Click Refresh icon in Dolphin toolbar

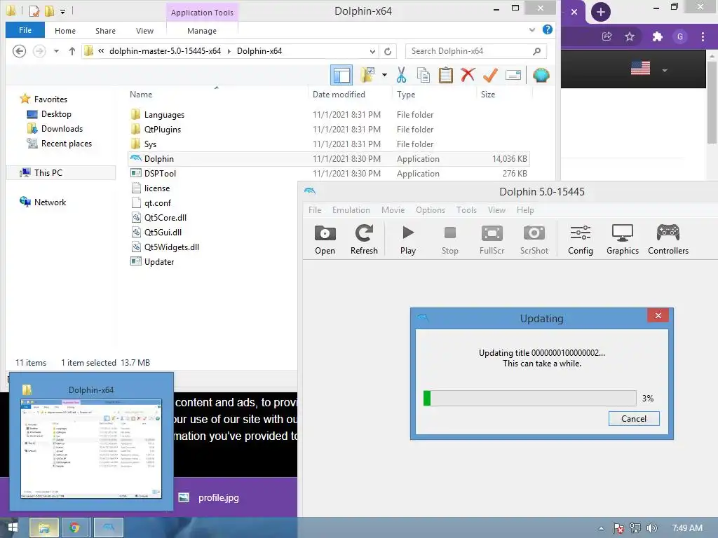point(364,240)
